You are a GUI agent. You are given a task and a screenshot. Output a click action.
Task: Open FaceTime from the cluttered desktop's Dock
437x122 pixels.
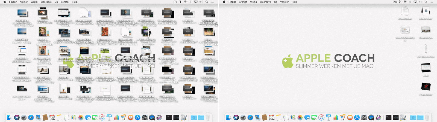click(x=95, y=118)
